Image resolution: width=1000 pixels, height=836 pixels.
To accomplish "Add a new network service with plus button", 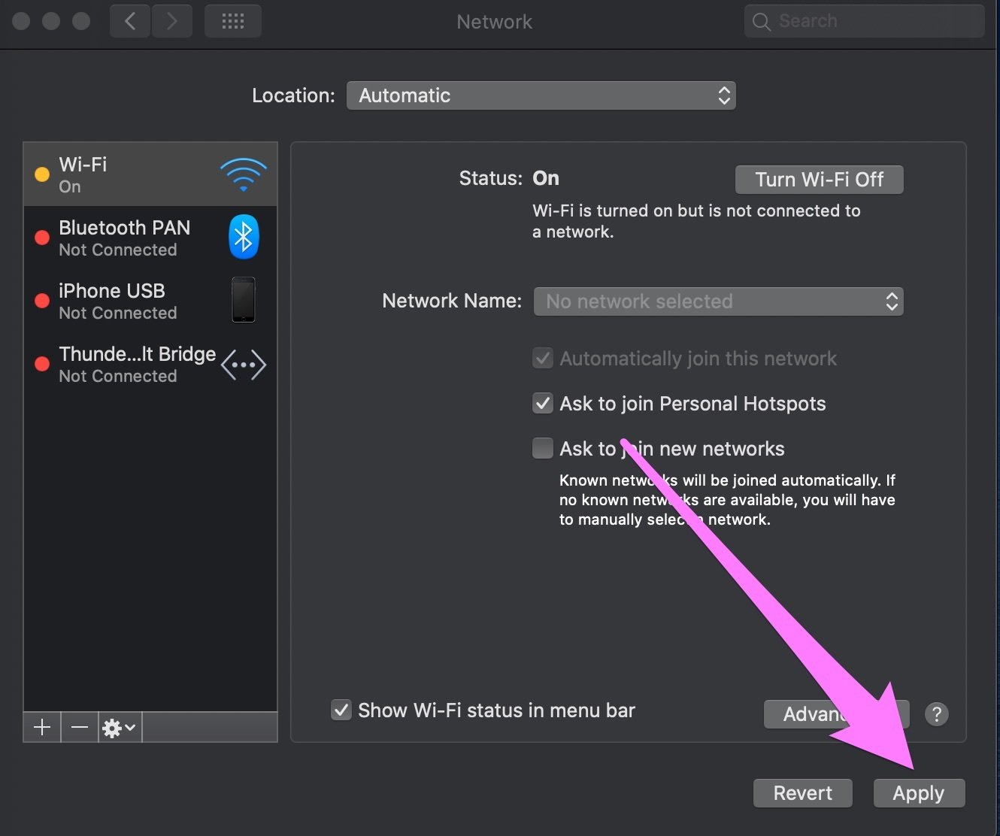I will [x=42, y=727].
